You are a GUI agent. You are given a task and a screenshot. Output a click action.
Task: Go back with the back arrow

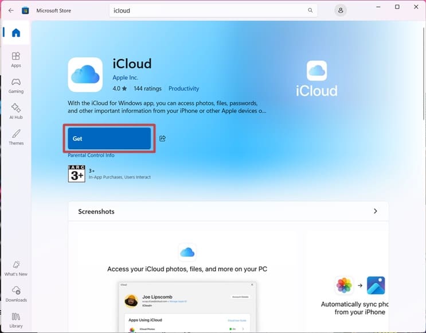[11, 10]
